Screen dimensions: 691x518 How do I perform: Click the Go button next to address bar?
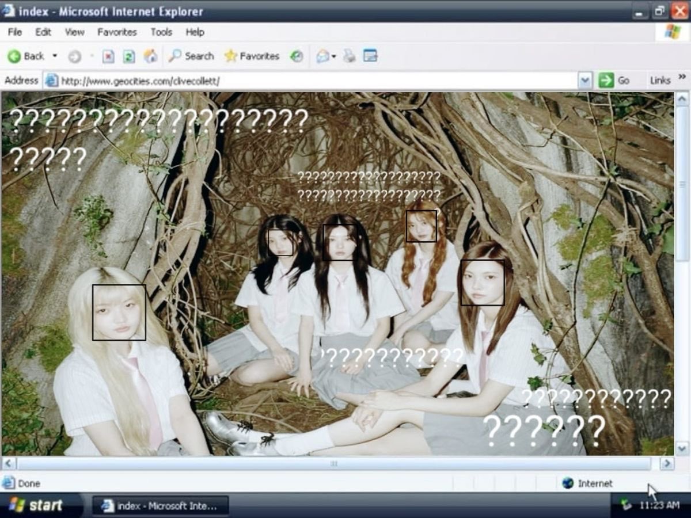pyautogui.click(x=614, y=81)
